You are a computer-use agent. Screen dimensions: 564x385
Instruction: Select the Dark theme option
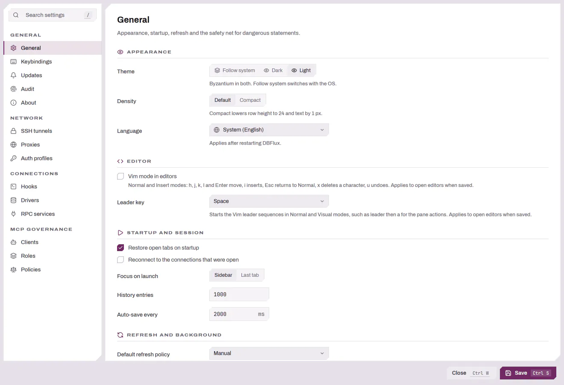(273, 71)
